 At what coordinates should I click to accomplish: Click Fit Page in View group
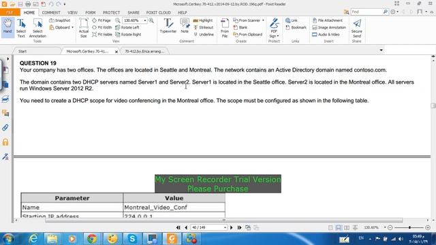102,20
